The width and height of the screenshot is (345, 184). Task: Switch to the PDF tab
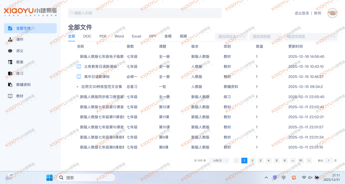click(x=103, y=36)
